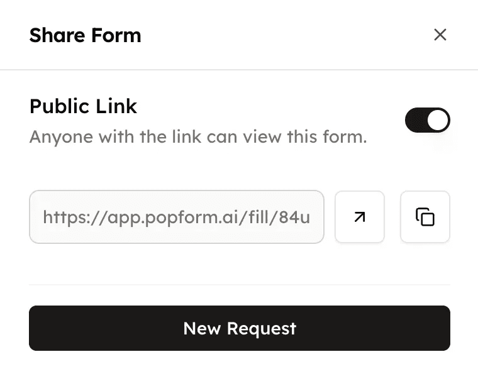
Task: Open the form link in new tab
Action: 359,217
